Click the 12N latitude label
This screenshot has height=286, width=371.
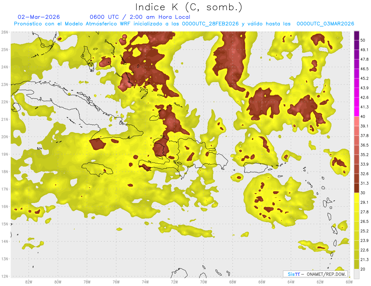coord(5,276)
